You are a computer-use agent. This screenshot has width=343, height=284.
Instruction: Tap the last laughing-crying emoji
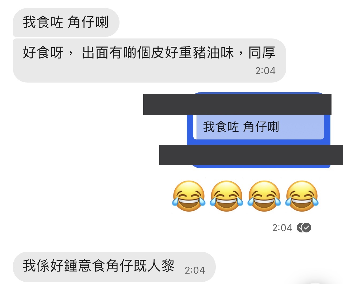click(x=302, y=196)
